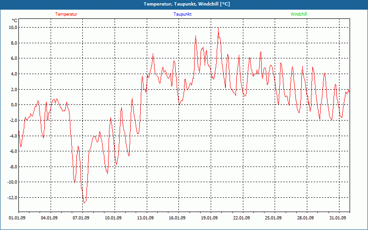The height and width of the screenshot is (230, 368).
Task: Click the red Temperatur legend label
Action: point(66,14)
